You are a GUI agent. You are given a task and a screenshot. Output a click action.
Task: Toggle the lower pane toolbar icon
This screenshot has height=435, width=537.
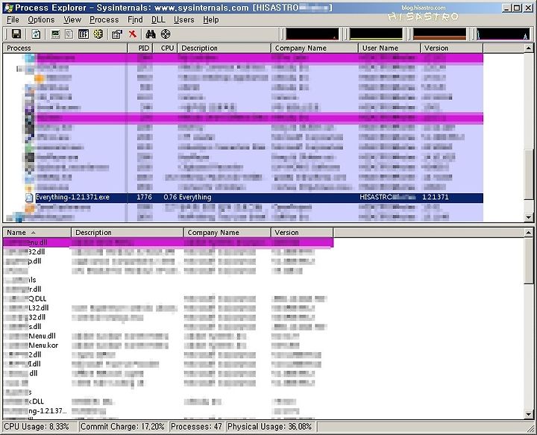click(x=84, y=34)
